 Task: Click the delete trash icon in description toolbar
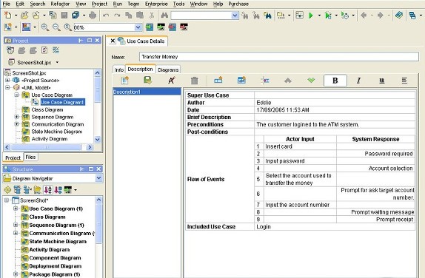click(x=194, y=81)
